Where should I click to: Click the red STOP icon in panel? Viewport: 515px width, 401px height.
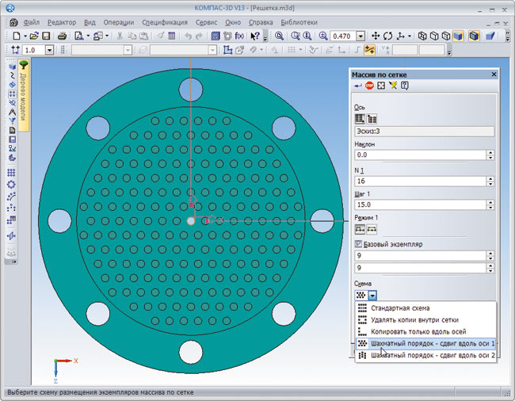(370, 86)
